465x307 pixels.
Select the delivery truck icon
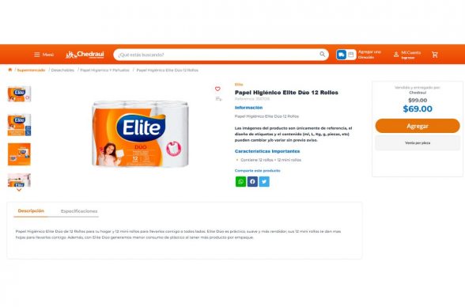pos(342,55)
